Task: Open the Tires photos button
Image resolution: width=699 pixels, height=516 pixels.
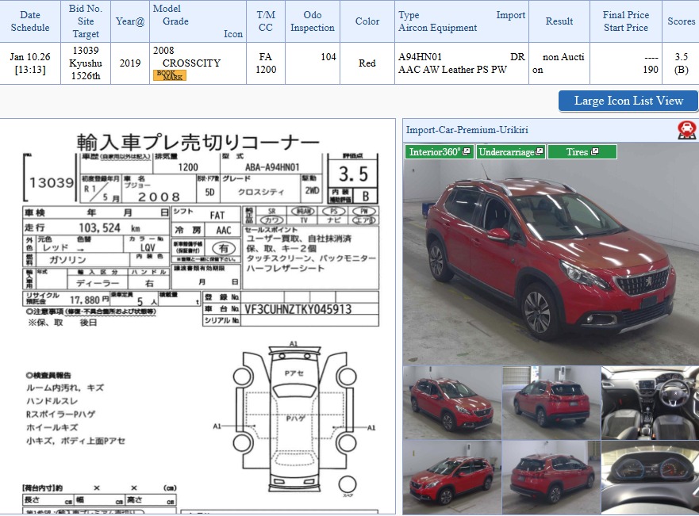Action: click(x=582, y=152)
